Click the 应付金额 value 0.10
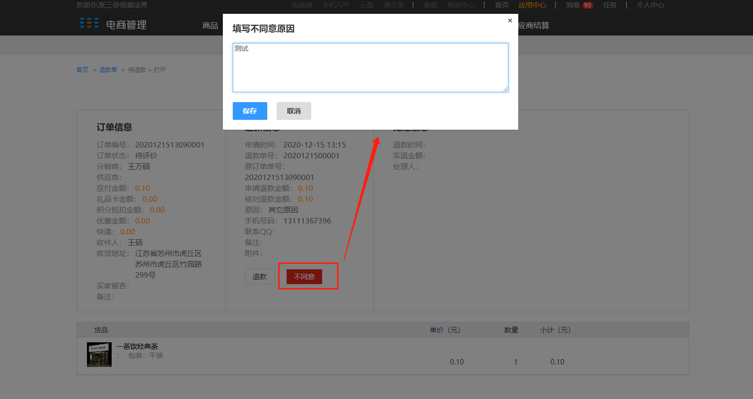Image resolution: width=753 pixels, height=399 pixels. [x=142, y=188]
